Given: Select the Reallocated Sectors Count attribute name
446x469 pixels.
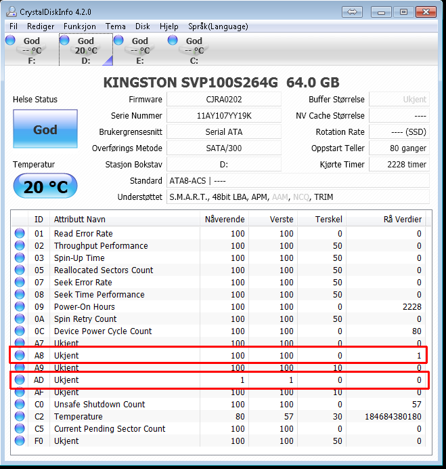Looking at the screenshot, I should coord(104,270).
